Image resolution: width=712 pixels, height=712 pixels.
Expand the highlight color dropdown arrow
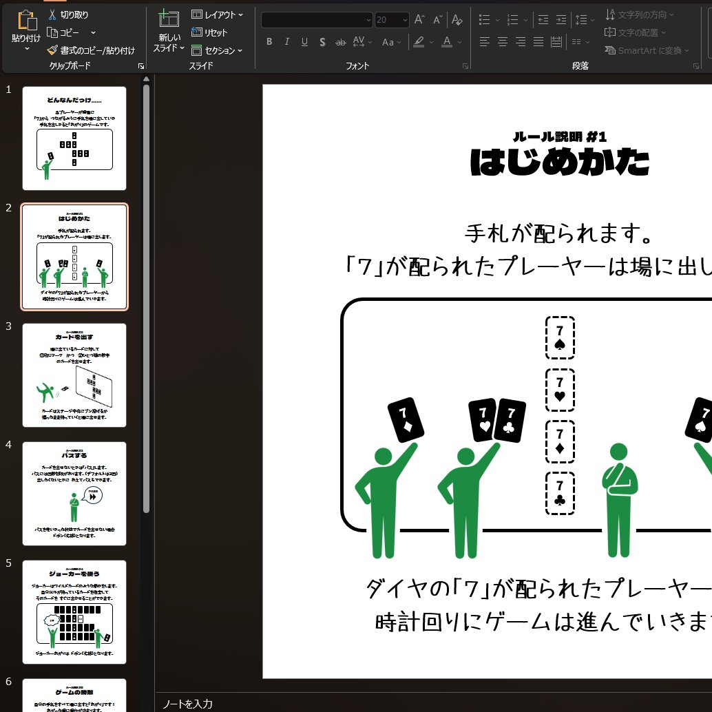tap(431, 42)
